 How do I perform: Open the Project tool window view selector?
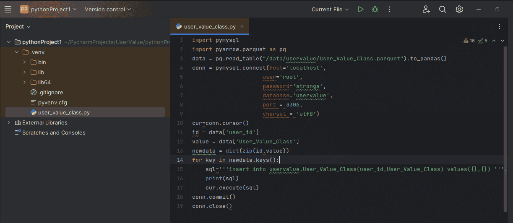(18, 26)
